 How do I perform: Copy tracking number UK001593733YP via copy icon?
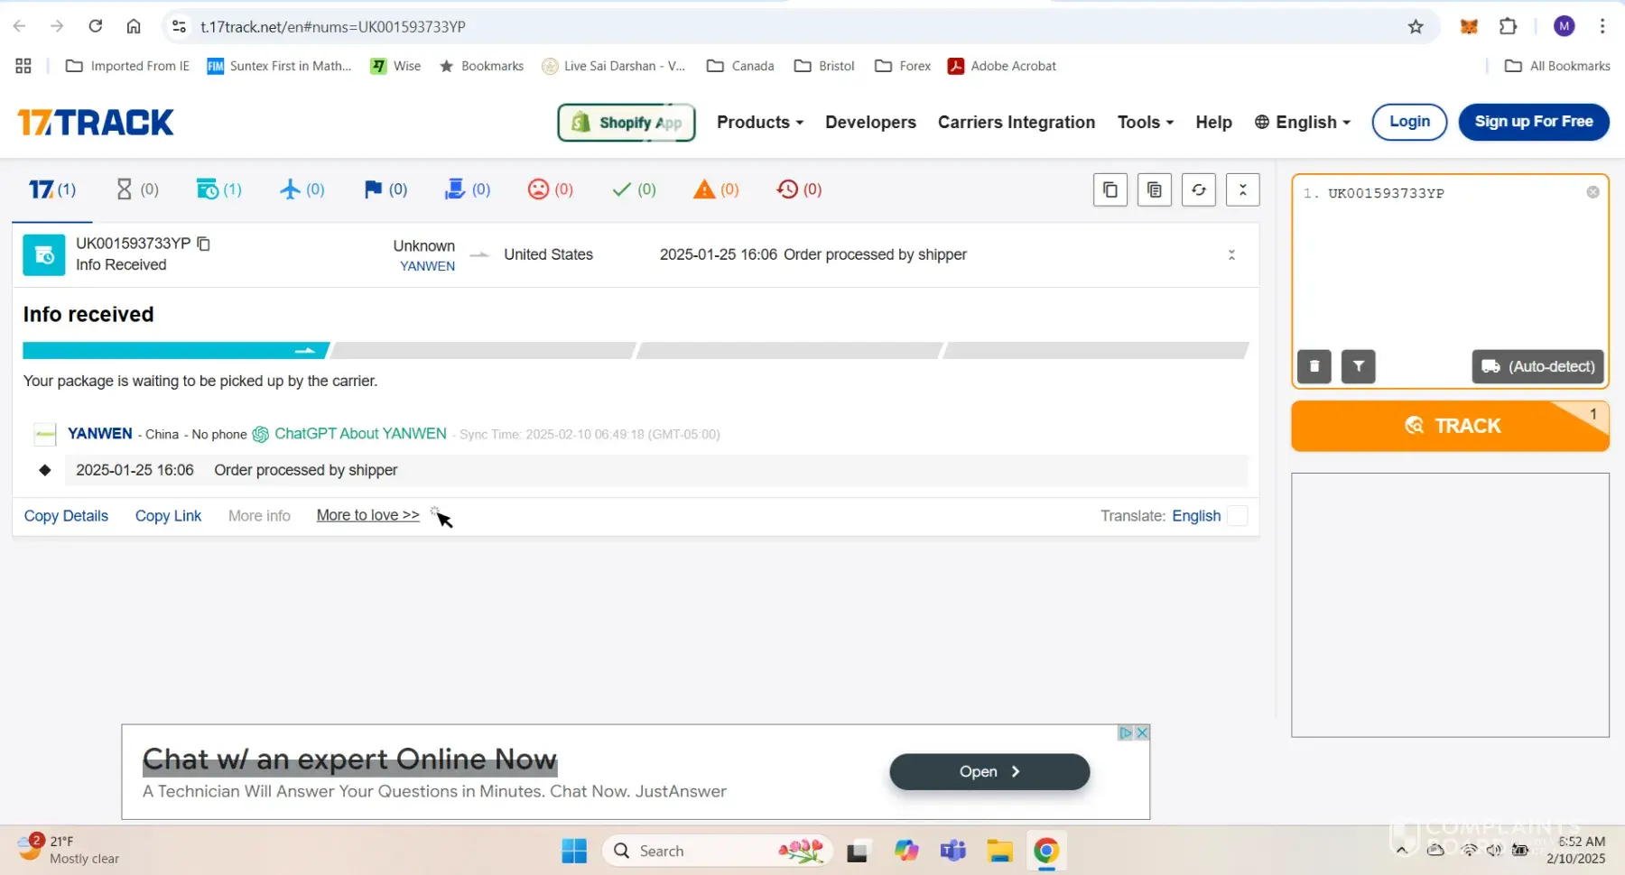204,244
